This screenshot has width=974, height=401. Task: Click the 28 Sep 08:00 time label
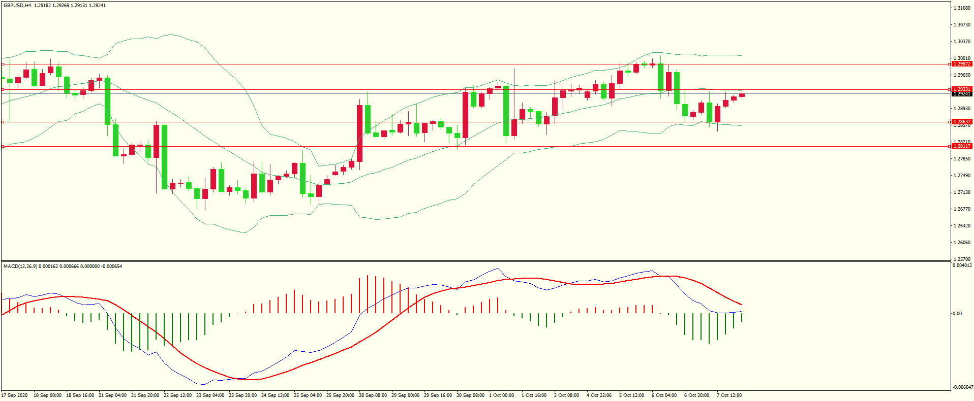tap(373, 395)
